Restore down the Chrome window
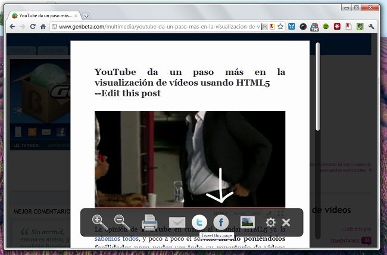387x255 pixels. [x=357, y=8]
